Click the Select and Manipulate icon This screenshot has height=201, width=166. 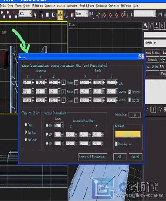(x=98, y=15)
